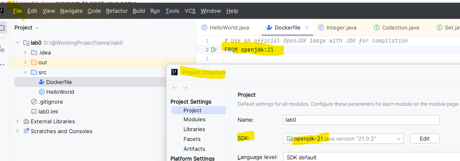Viewport: 460px width, 161px height.
Task: Open the Refactor menu
Action: [x=117, y=11]
